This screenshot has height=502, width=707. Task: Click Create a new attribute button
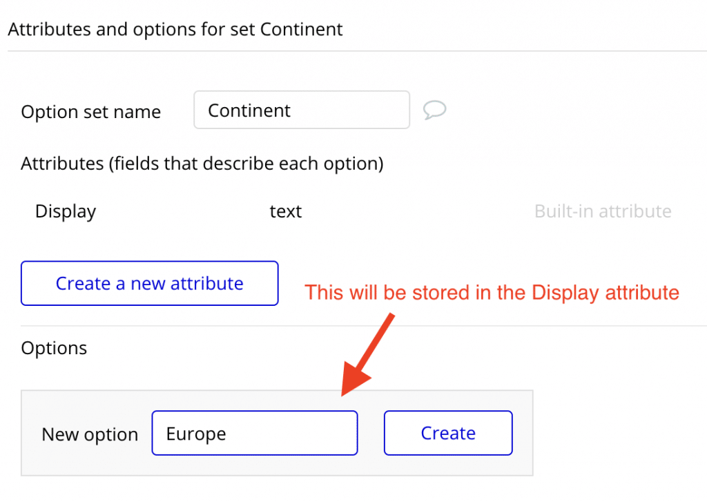point(150,283)
